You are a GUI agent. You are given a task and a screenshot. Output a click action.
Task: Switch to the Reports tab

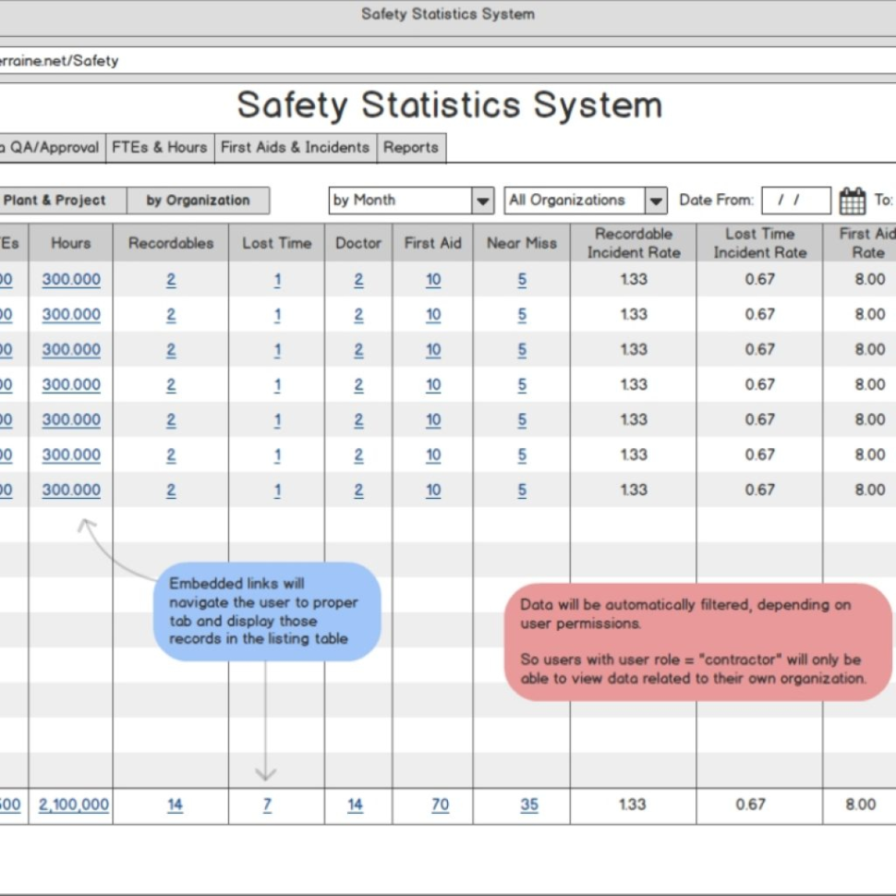coord(411,147)
